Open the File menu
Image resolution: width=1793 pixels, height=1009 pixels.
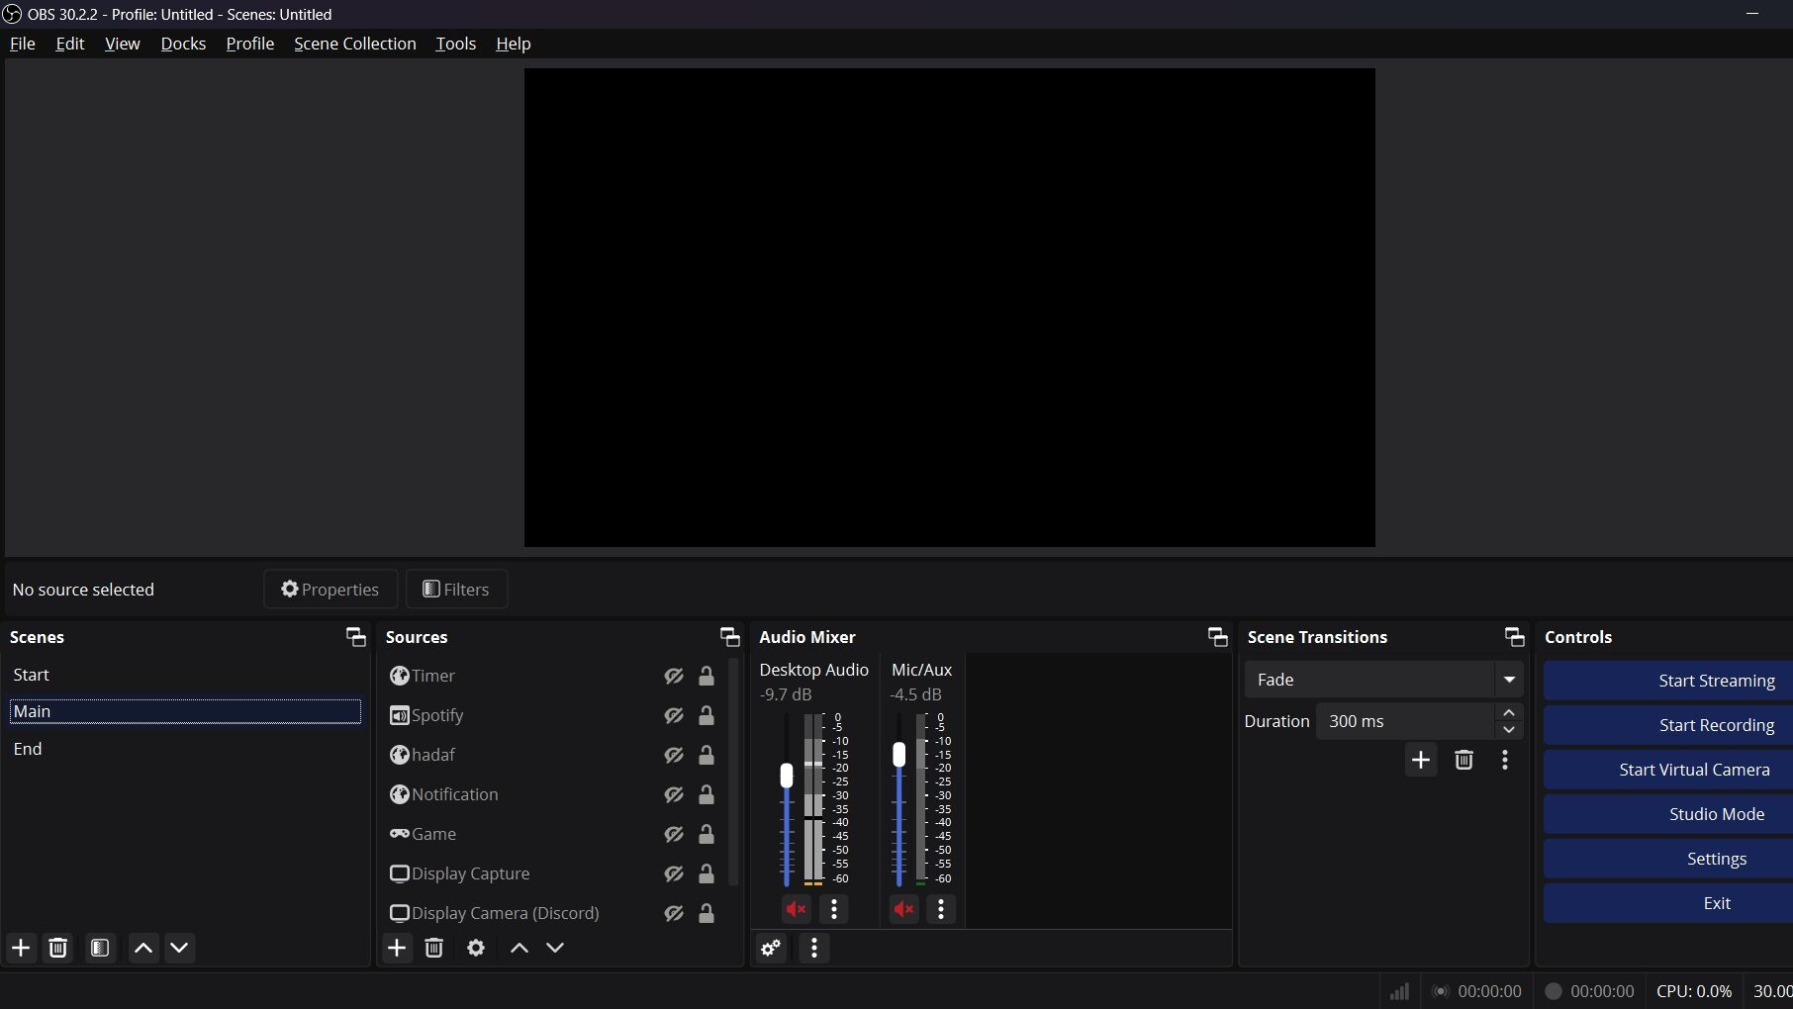point(22,44)
